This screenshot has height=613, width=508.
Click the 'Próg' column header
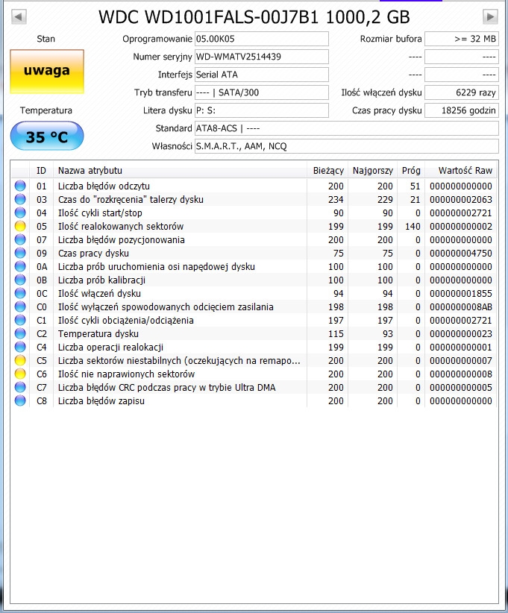pyautogui.click(x=411, y=171)
